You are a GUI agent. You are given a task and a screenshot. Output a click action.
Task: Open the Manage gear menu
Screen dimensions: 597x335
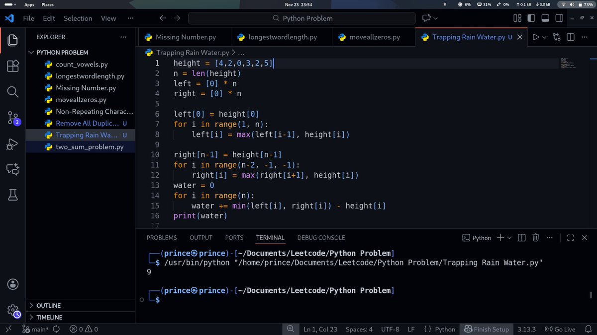(13, 310)
